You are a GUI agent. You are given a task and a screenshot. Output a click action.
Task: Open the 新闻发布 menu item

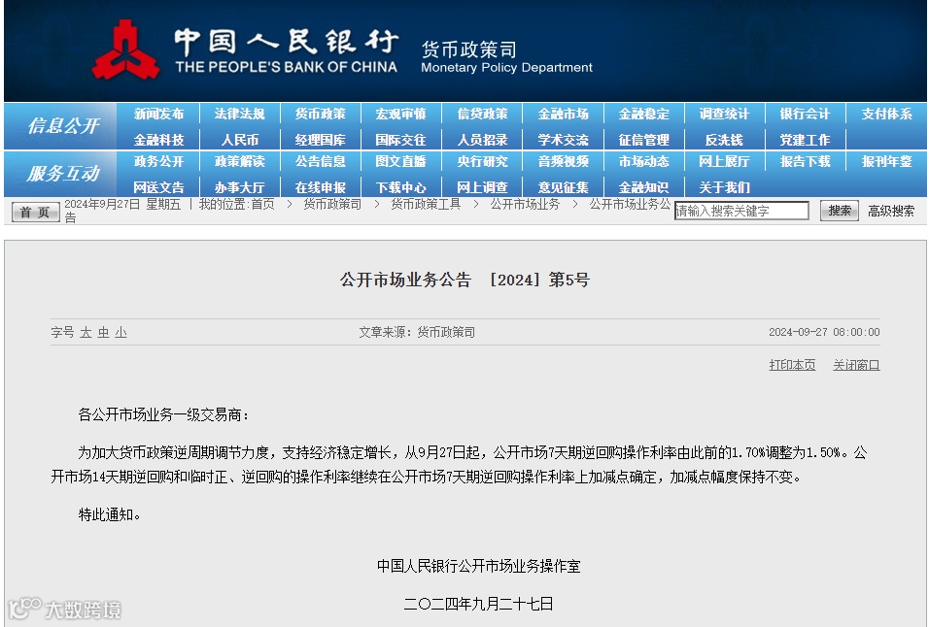point(158,115)
